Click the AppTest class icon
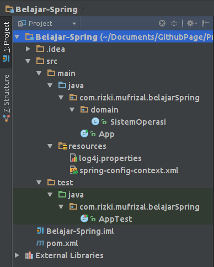214x267 pixels. point(84,218)
